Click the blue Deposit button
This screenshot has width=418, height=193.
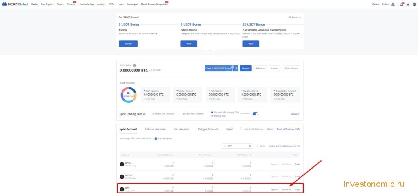[246, 68]
